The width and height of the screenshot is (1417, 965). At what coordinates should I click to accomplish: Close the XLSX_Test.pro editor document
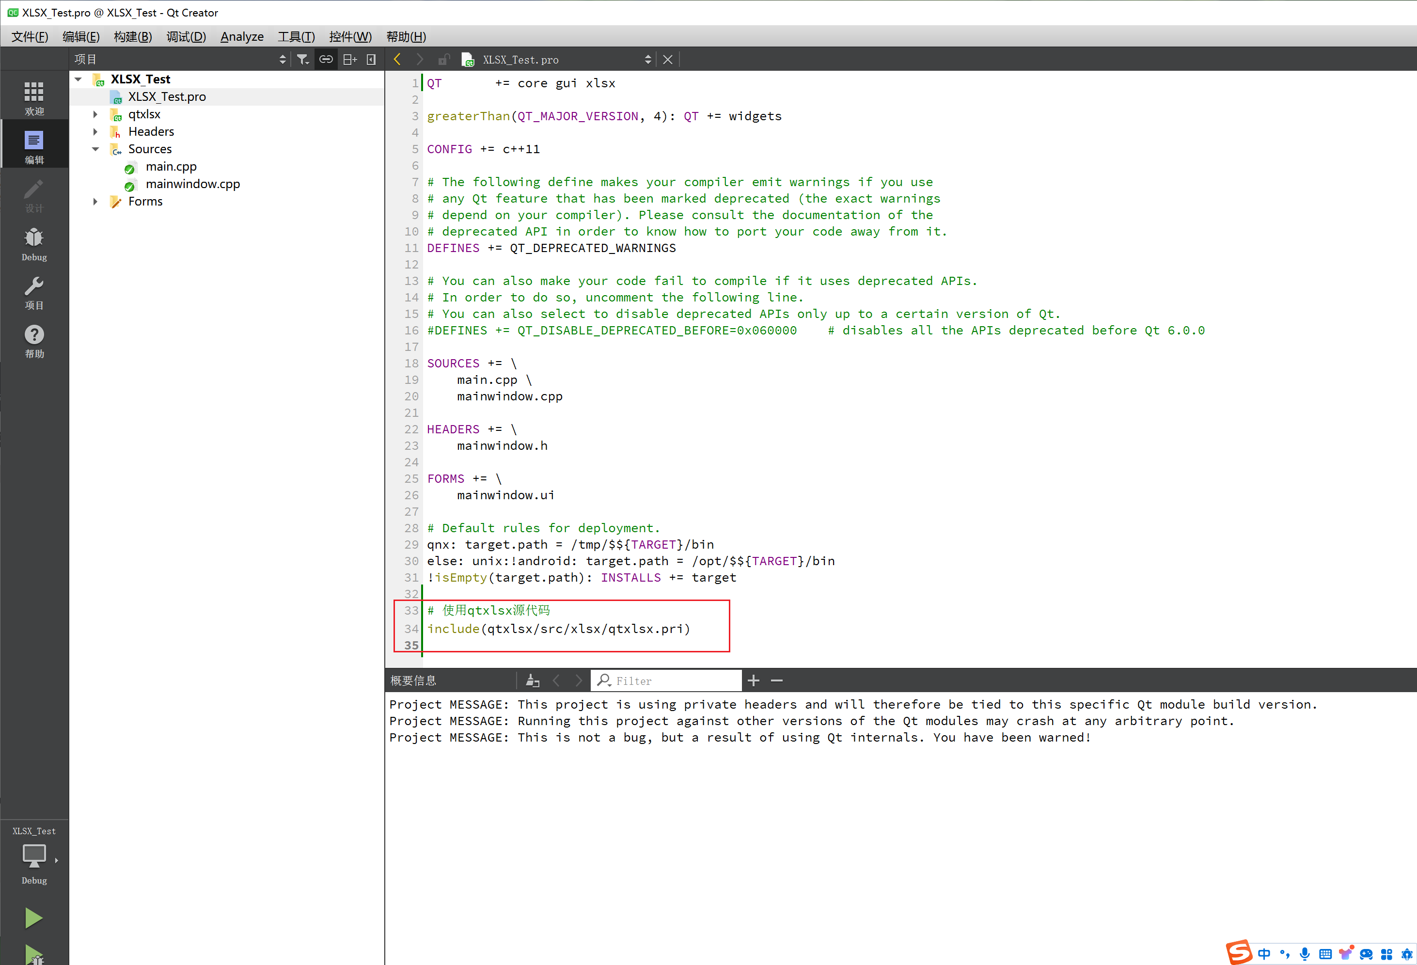668,59
